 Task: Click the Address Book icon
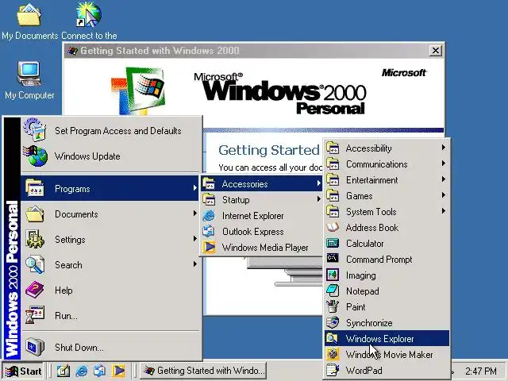[333, 228]
